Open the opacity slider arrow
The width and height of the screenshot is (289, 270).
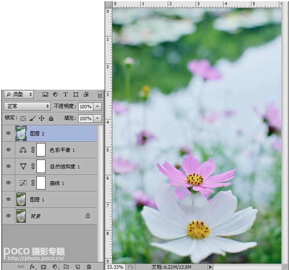97,106
